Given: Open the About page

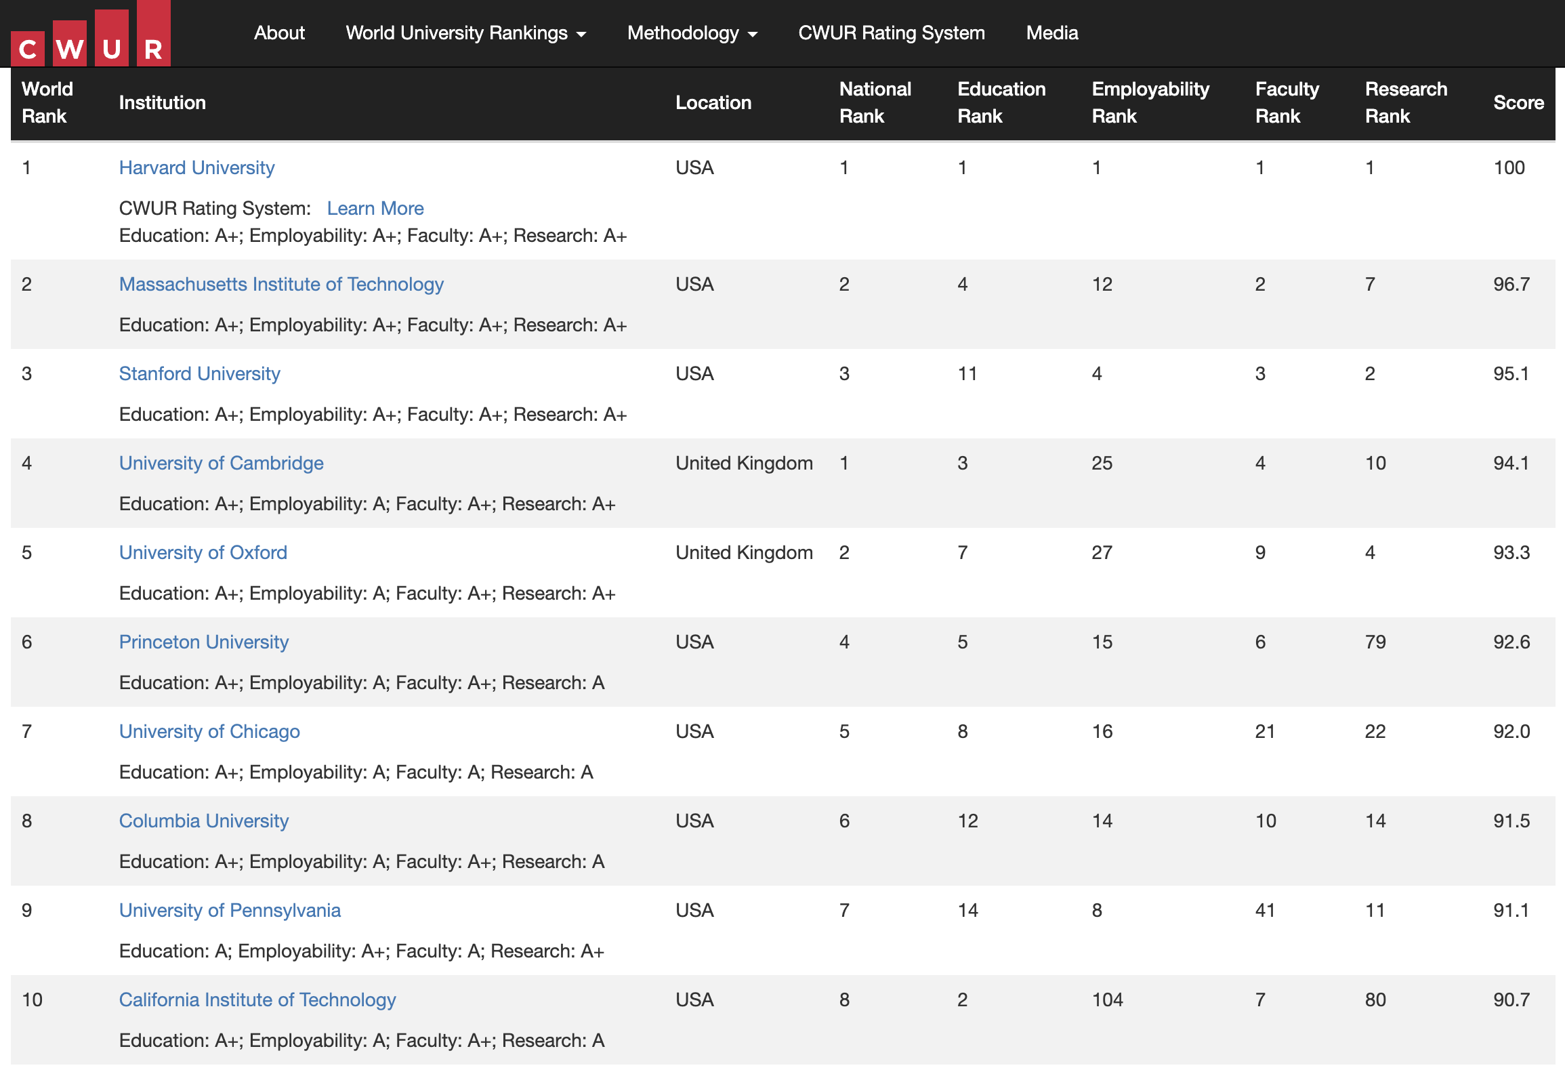Looking at the screenshot, I should coord(279,33).
